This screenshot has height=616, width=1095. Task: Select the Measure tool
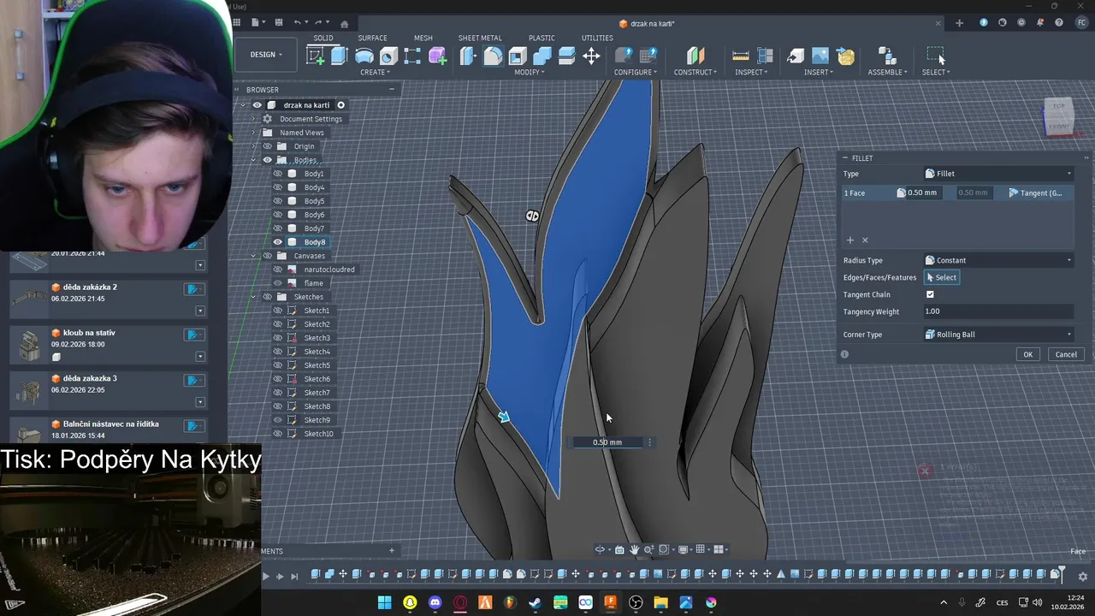pos(741,56)
